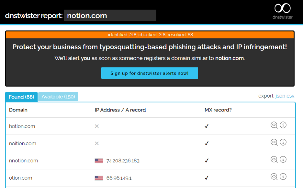Switch to the Available (150) tab

[x=58, y=97]
